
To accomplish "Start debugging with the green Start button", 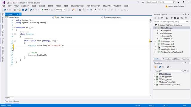I will (x=45, y=10).
